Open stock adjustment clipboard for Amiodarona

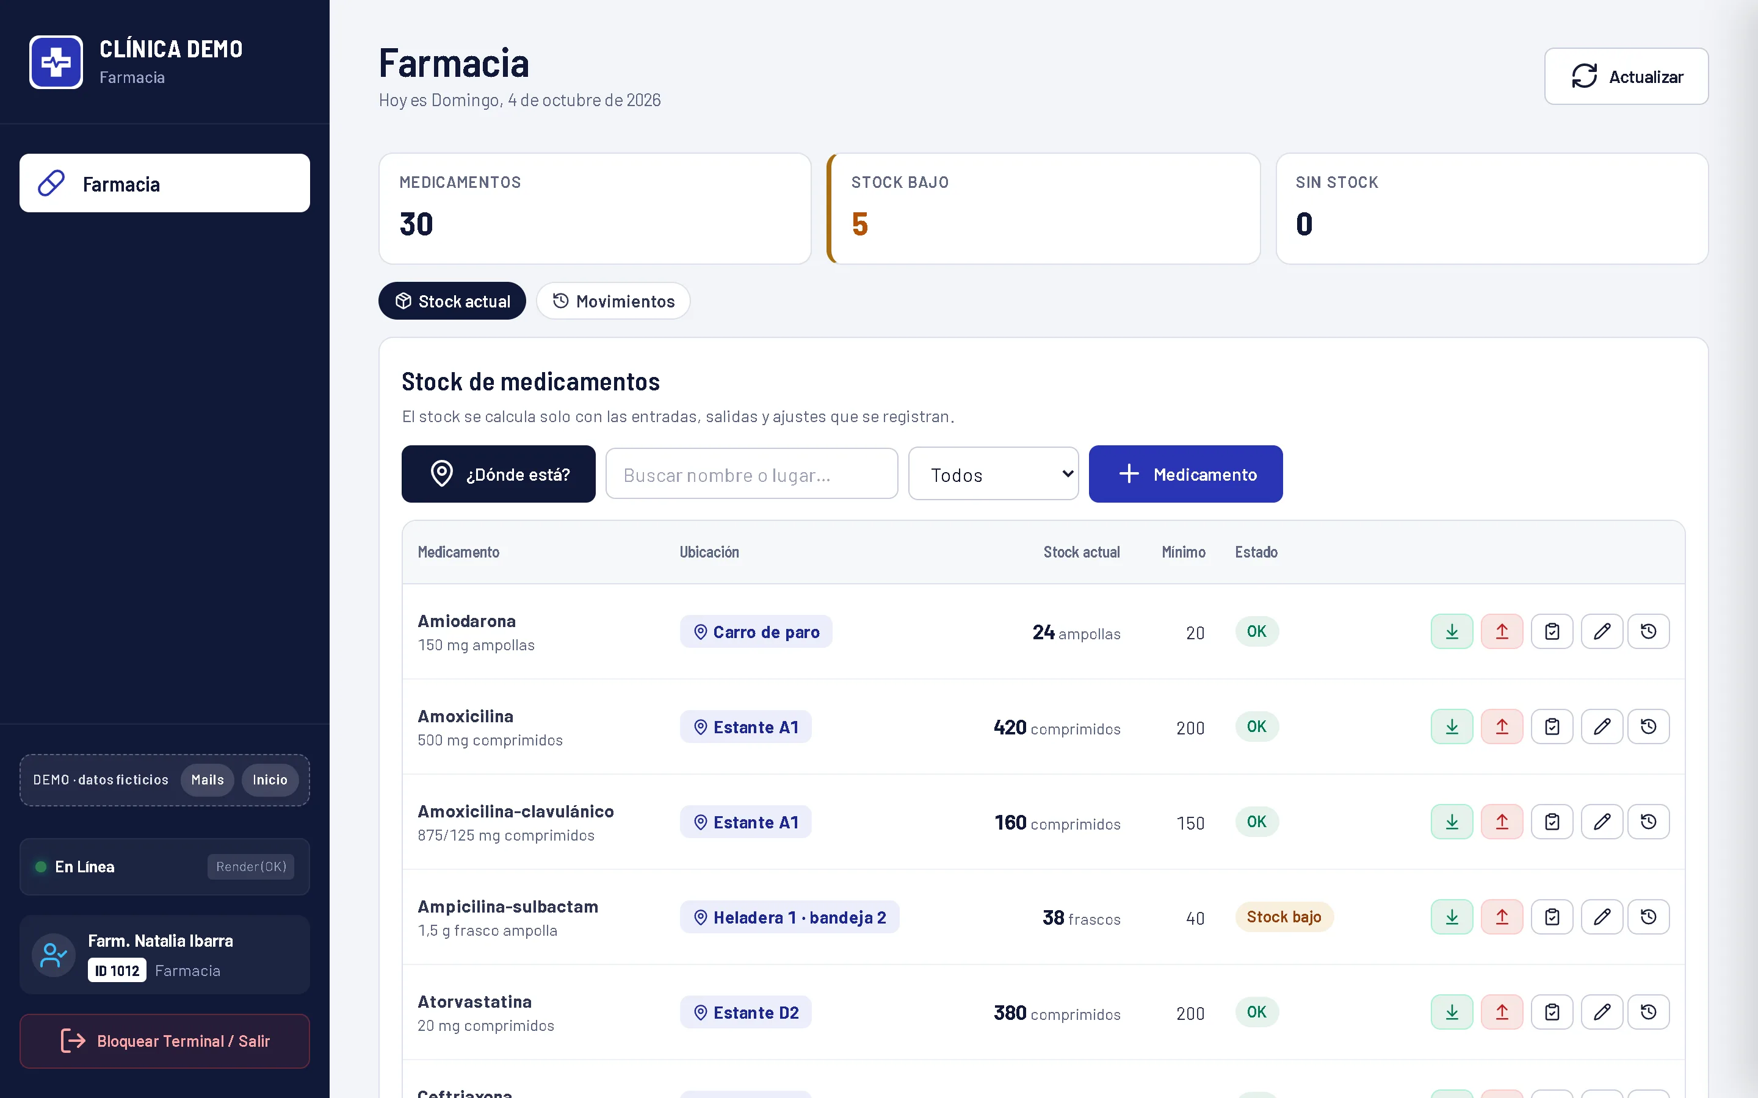(x=1552, y=632)
